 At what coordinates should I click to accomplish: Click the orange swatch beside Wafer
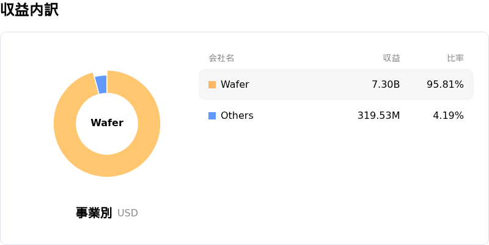click(212, 85)
